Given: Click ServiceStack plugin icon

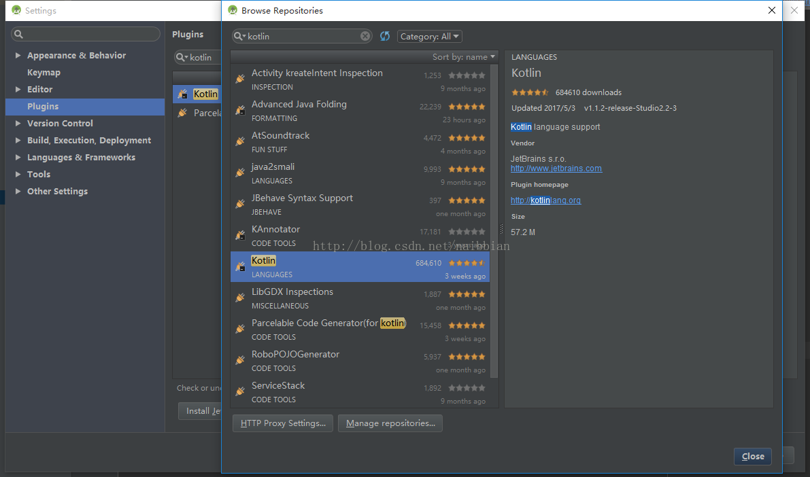Looking at the screenshot, I should pos(240,392).
